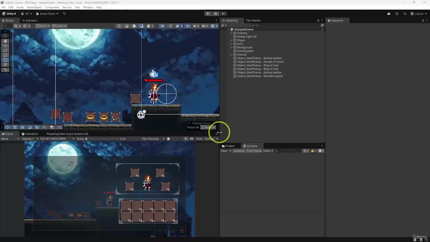
Task: Select Object_ItemPickup - Wooden sword in Hierarchy
Action: pos(260,76)
